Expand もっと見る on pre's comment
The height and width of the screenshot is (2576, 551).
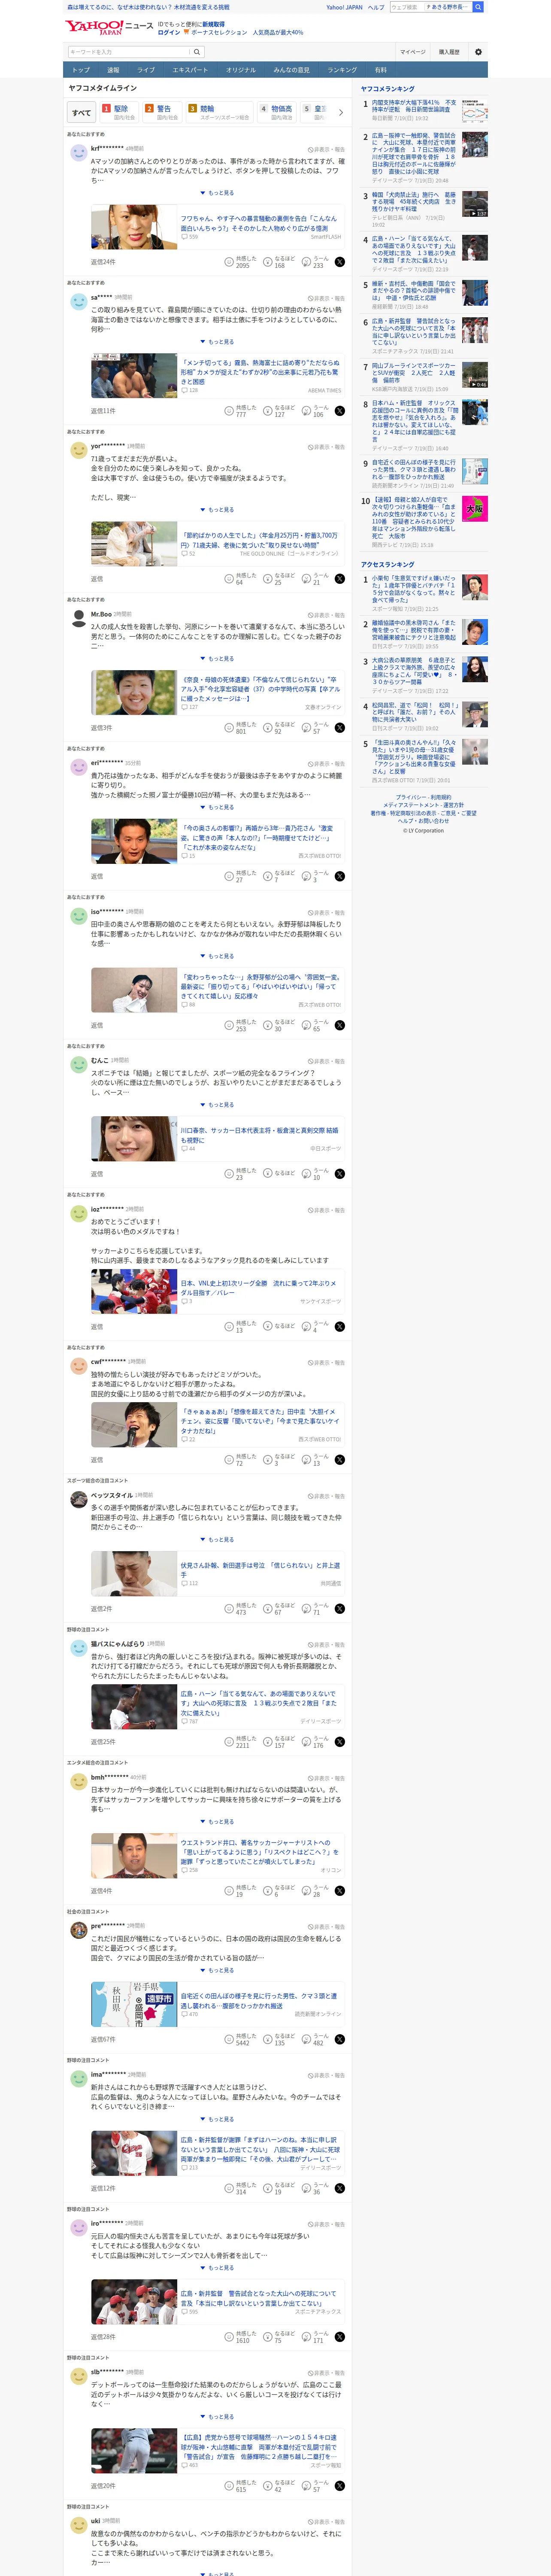click(x=217, y=1971)
